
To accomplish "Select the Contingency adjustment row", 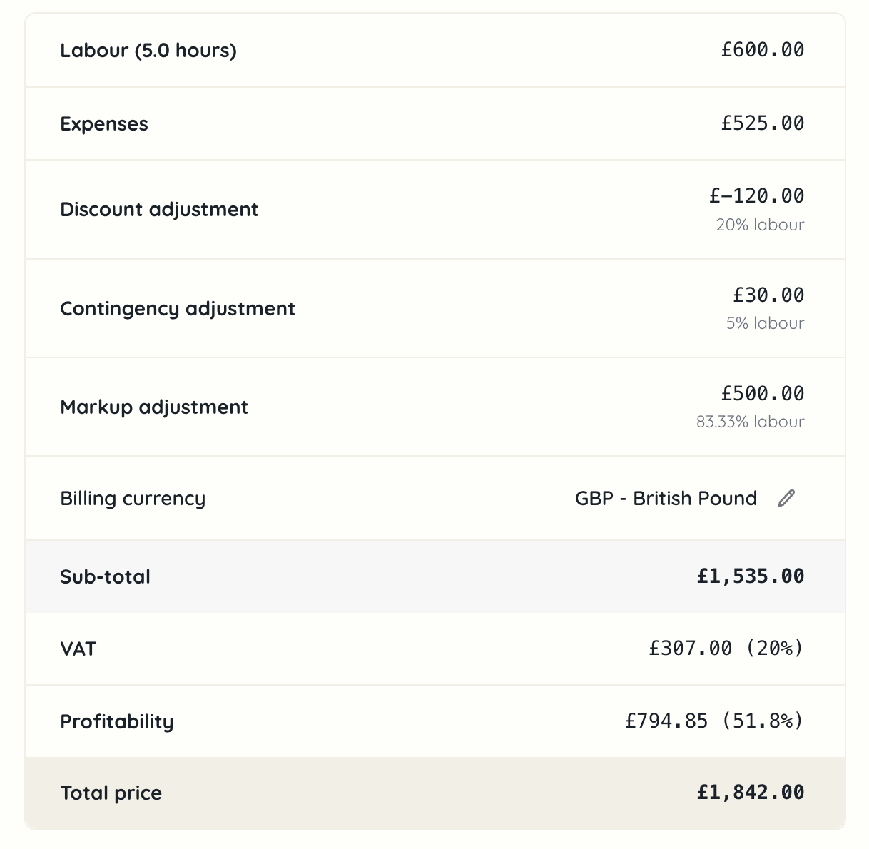I will point(178,308).
